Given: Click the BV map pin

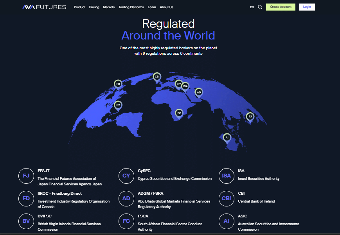Looking at the screenshot, I should (x=118, y=106).
